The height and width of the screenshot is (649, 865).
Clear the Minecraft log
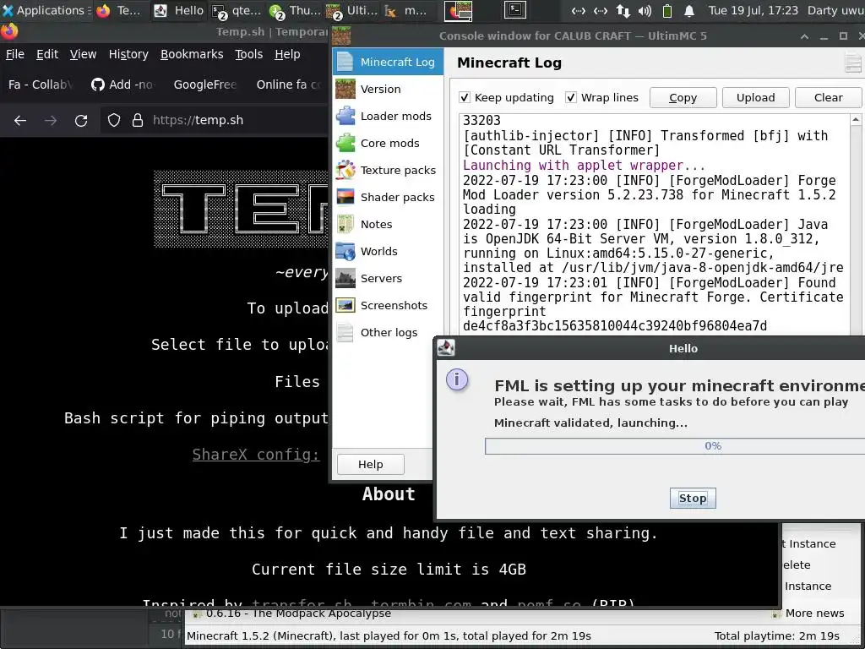[828, 98]
